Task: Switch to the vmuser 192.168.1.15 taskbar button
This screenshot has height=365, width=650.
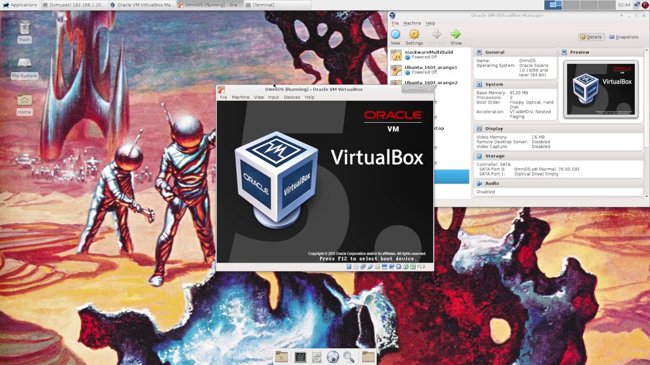Action: click(x=74, y=5)
